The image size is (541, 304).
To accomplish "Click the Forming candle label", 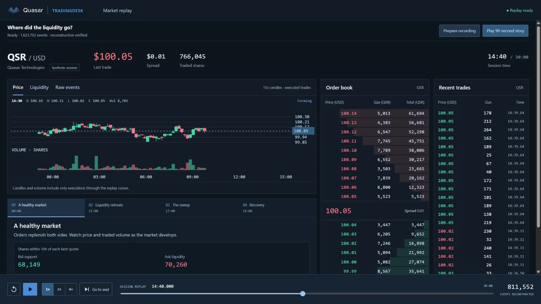I will pos(304,101).
